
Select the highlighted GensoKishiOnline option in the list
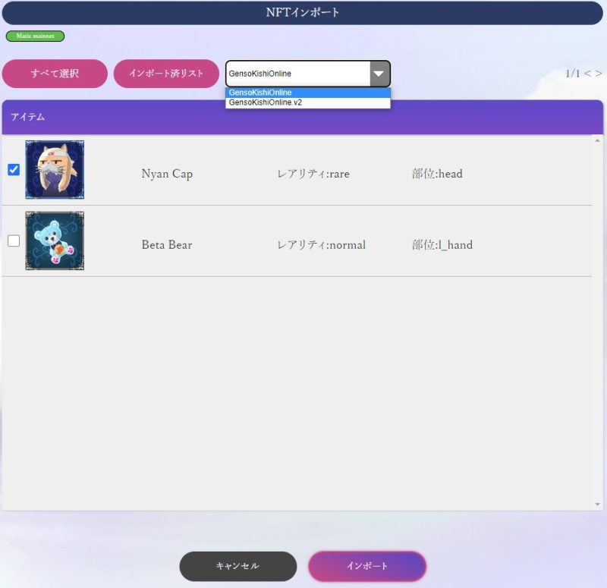coord(308,93)
